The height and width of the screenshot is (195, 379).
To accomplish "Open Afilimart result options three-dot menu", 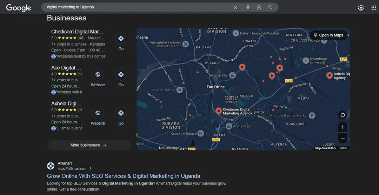I will [x=91, y=169].
